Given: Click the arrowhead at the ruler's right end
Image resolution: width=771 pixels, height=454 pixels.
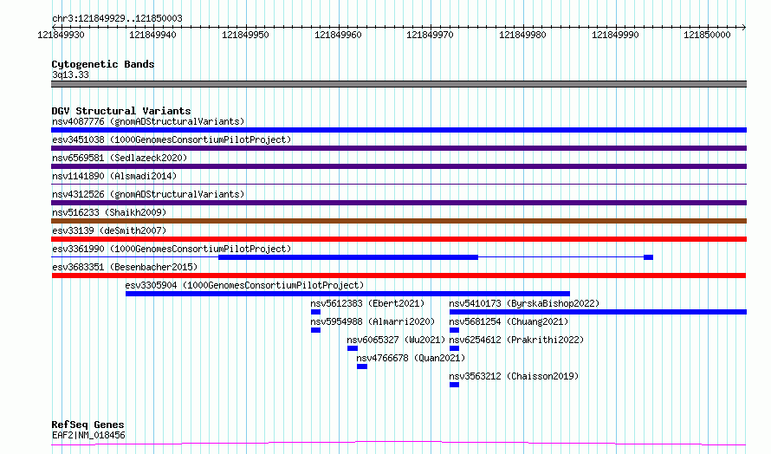Looking at the screenshot, I should 744,27.
